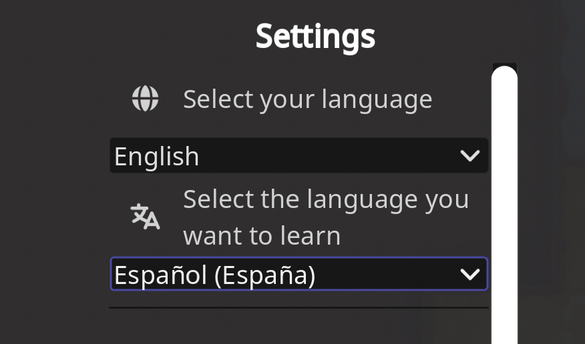Click the "Select your language" label

(x=307, y=99)
